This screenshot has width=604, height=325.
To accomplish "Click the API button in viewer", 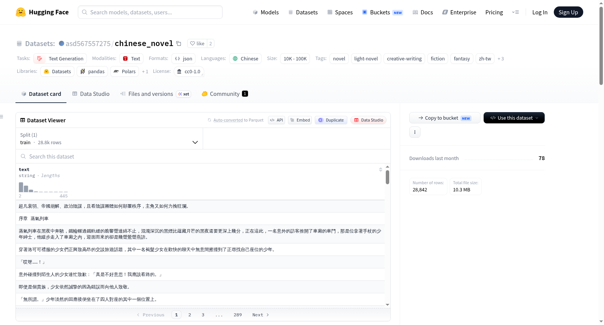I will coord(276,120).
